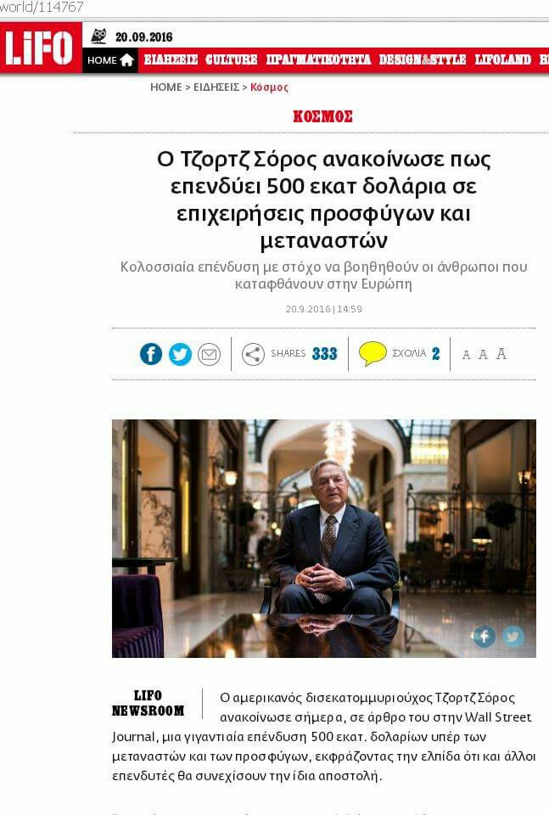
Task: Click the LiFO logo
Action: click(x=39, y=48)
